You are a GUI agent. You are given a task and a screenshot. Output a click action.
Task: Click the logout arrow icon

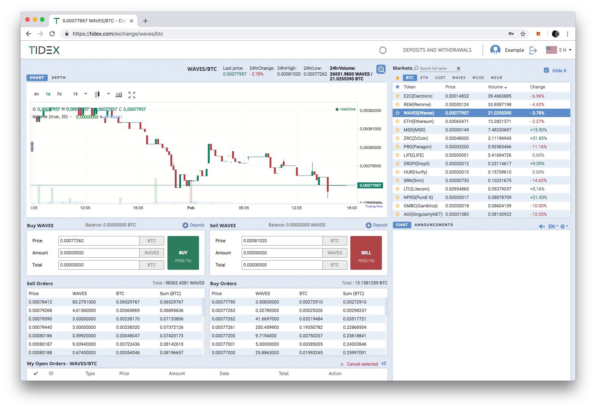point(533,50)
